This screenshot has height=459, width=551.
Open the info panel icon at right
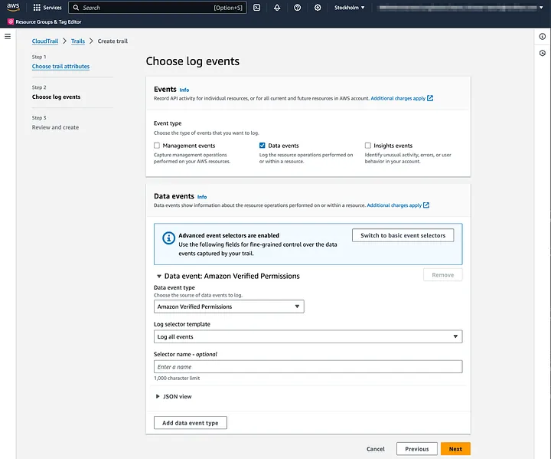543,36
